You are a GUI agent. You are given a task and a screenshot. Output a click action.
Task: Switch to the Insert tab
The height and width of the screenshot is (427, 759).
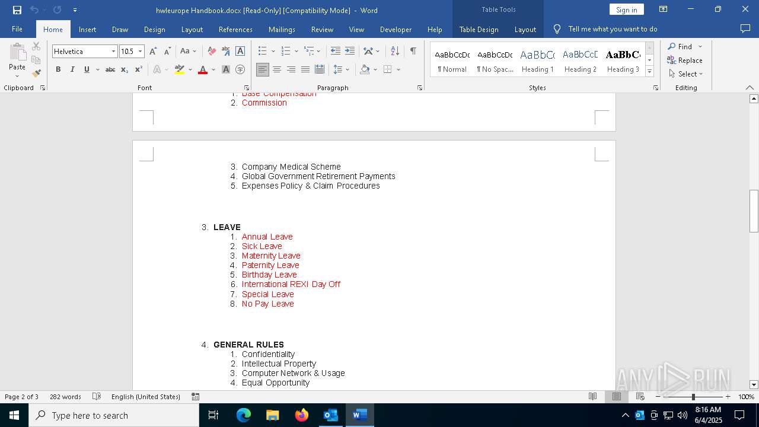[87, 29]
